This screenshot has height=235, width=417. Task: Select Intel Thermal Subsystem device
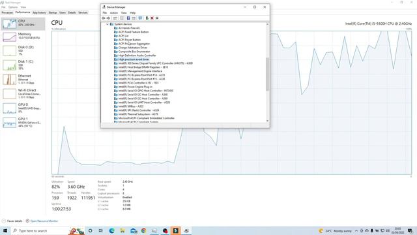(138, 114)
